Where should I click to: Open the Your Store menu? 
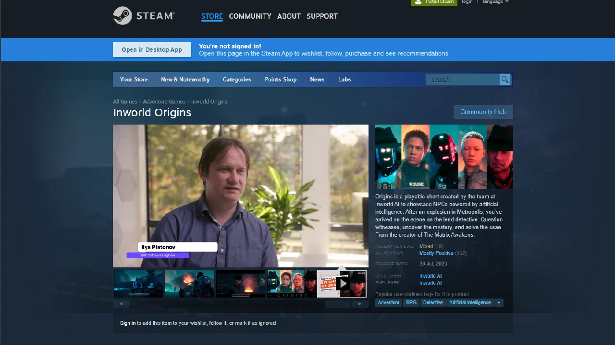coord(134,80)
